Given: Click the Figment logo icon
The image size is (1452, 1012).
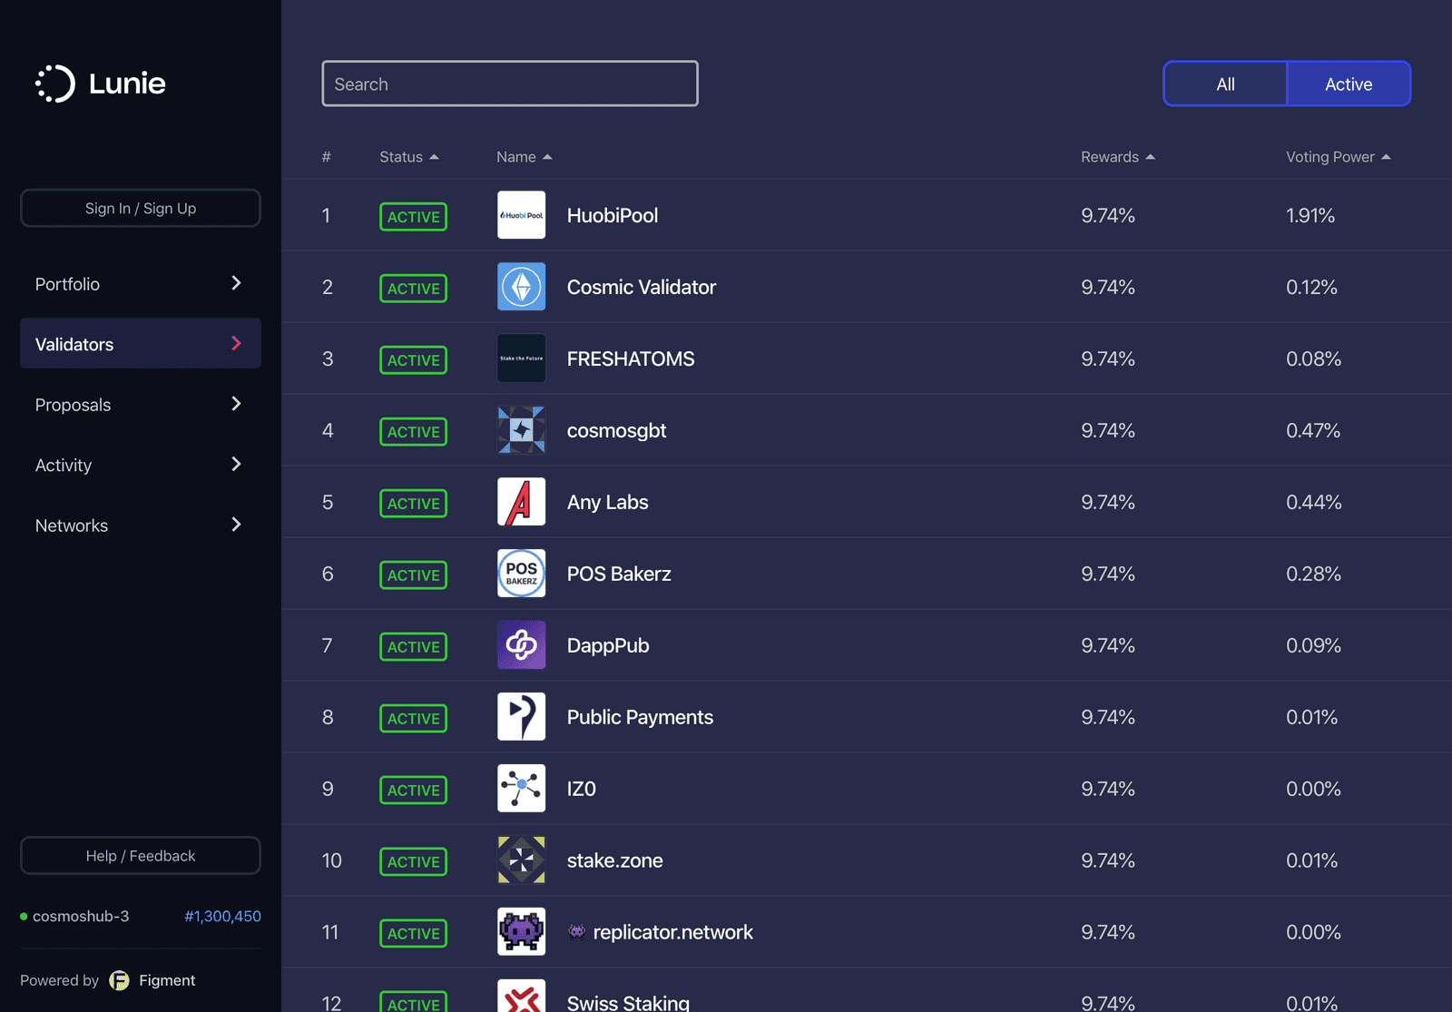Looking at the screenshot, I should tap(119, 980).
